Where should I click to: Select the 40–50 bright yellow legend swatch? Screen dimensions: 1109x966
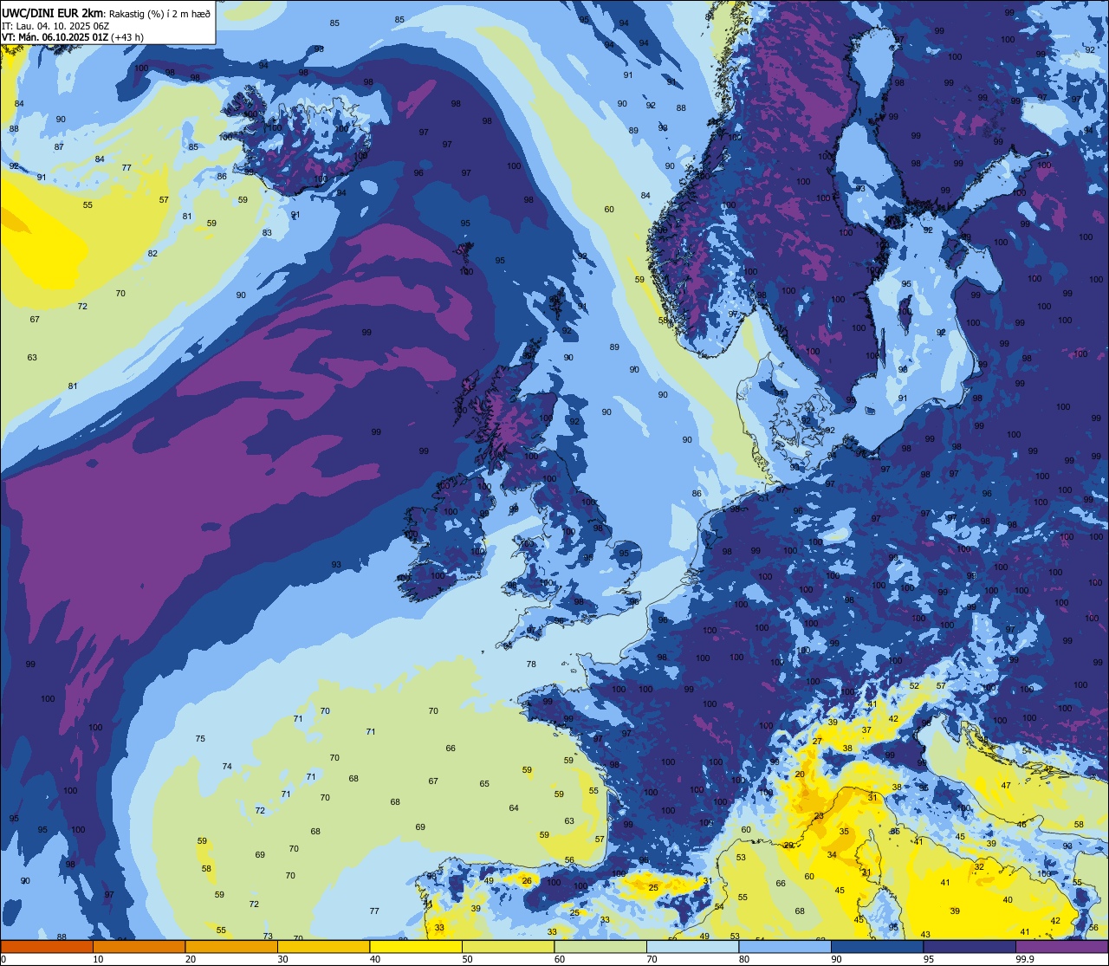click(x=416, y=946)
